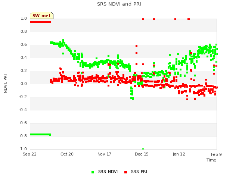Click the 'Jan 12' x-axis tick
Screen dimensions: 239x179
179,154
